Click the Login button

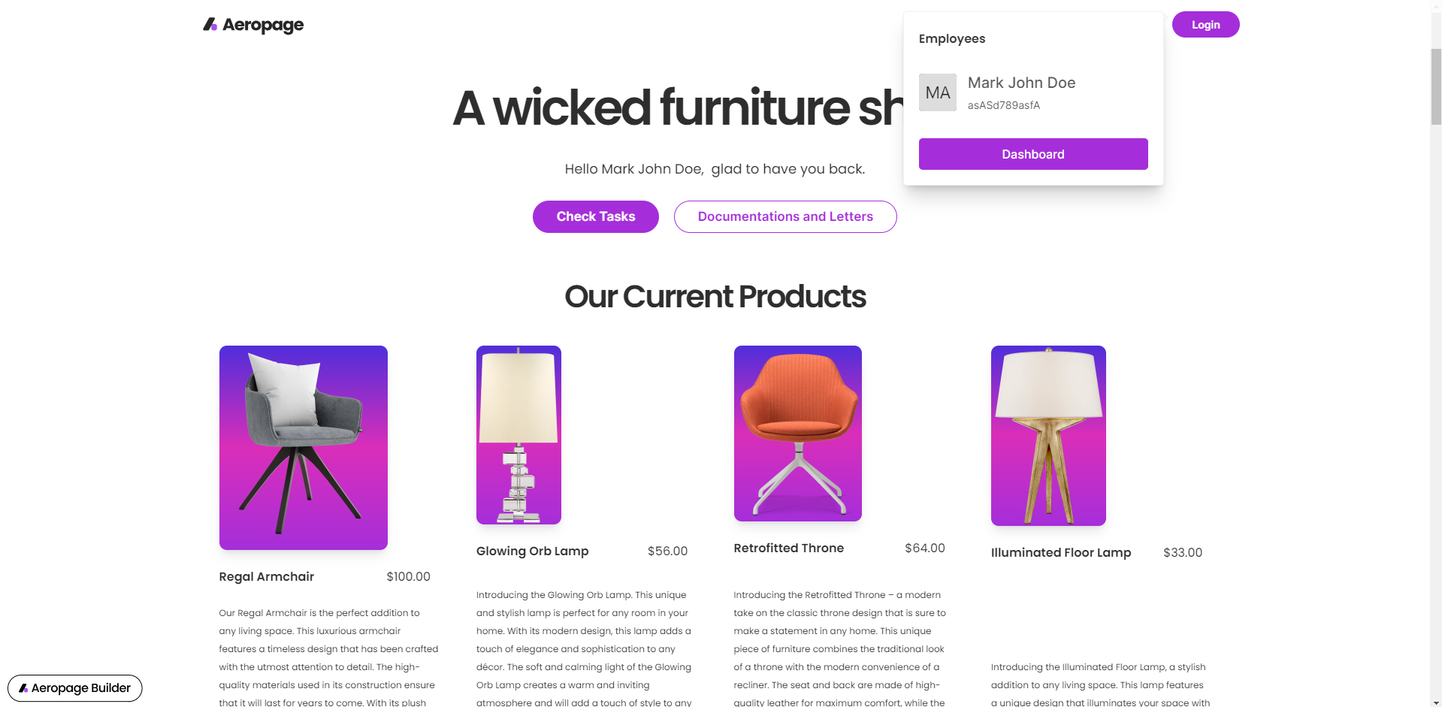(1205, 25)
